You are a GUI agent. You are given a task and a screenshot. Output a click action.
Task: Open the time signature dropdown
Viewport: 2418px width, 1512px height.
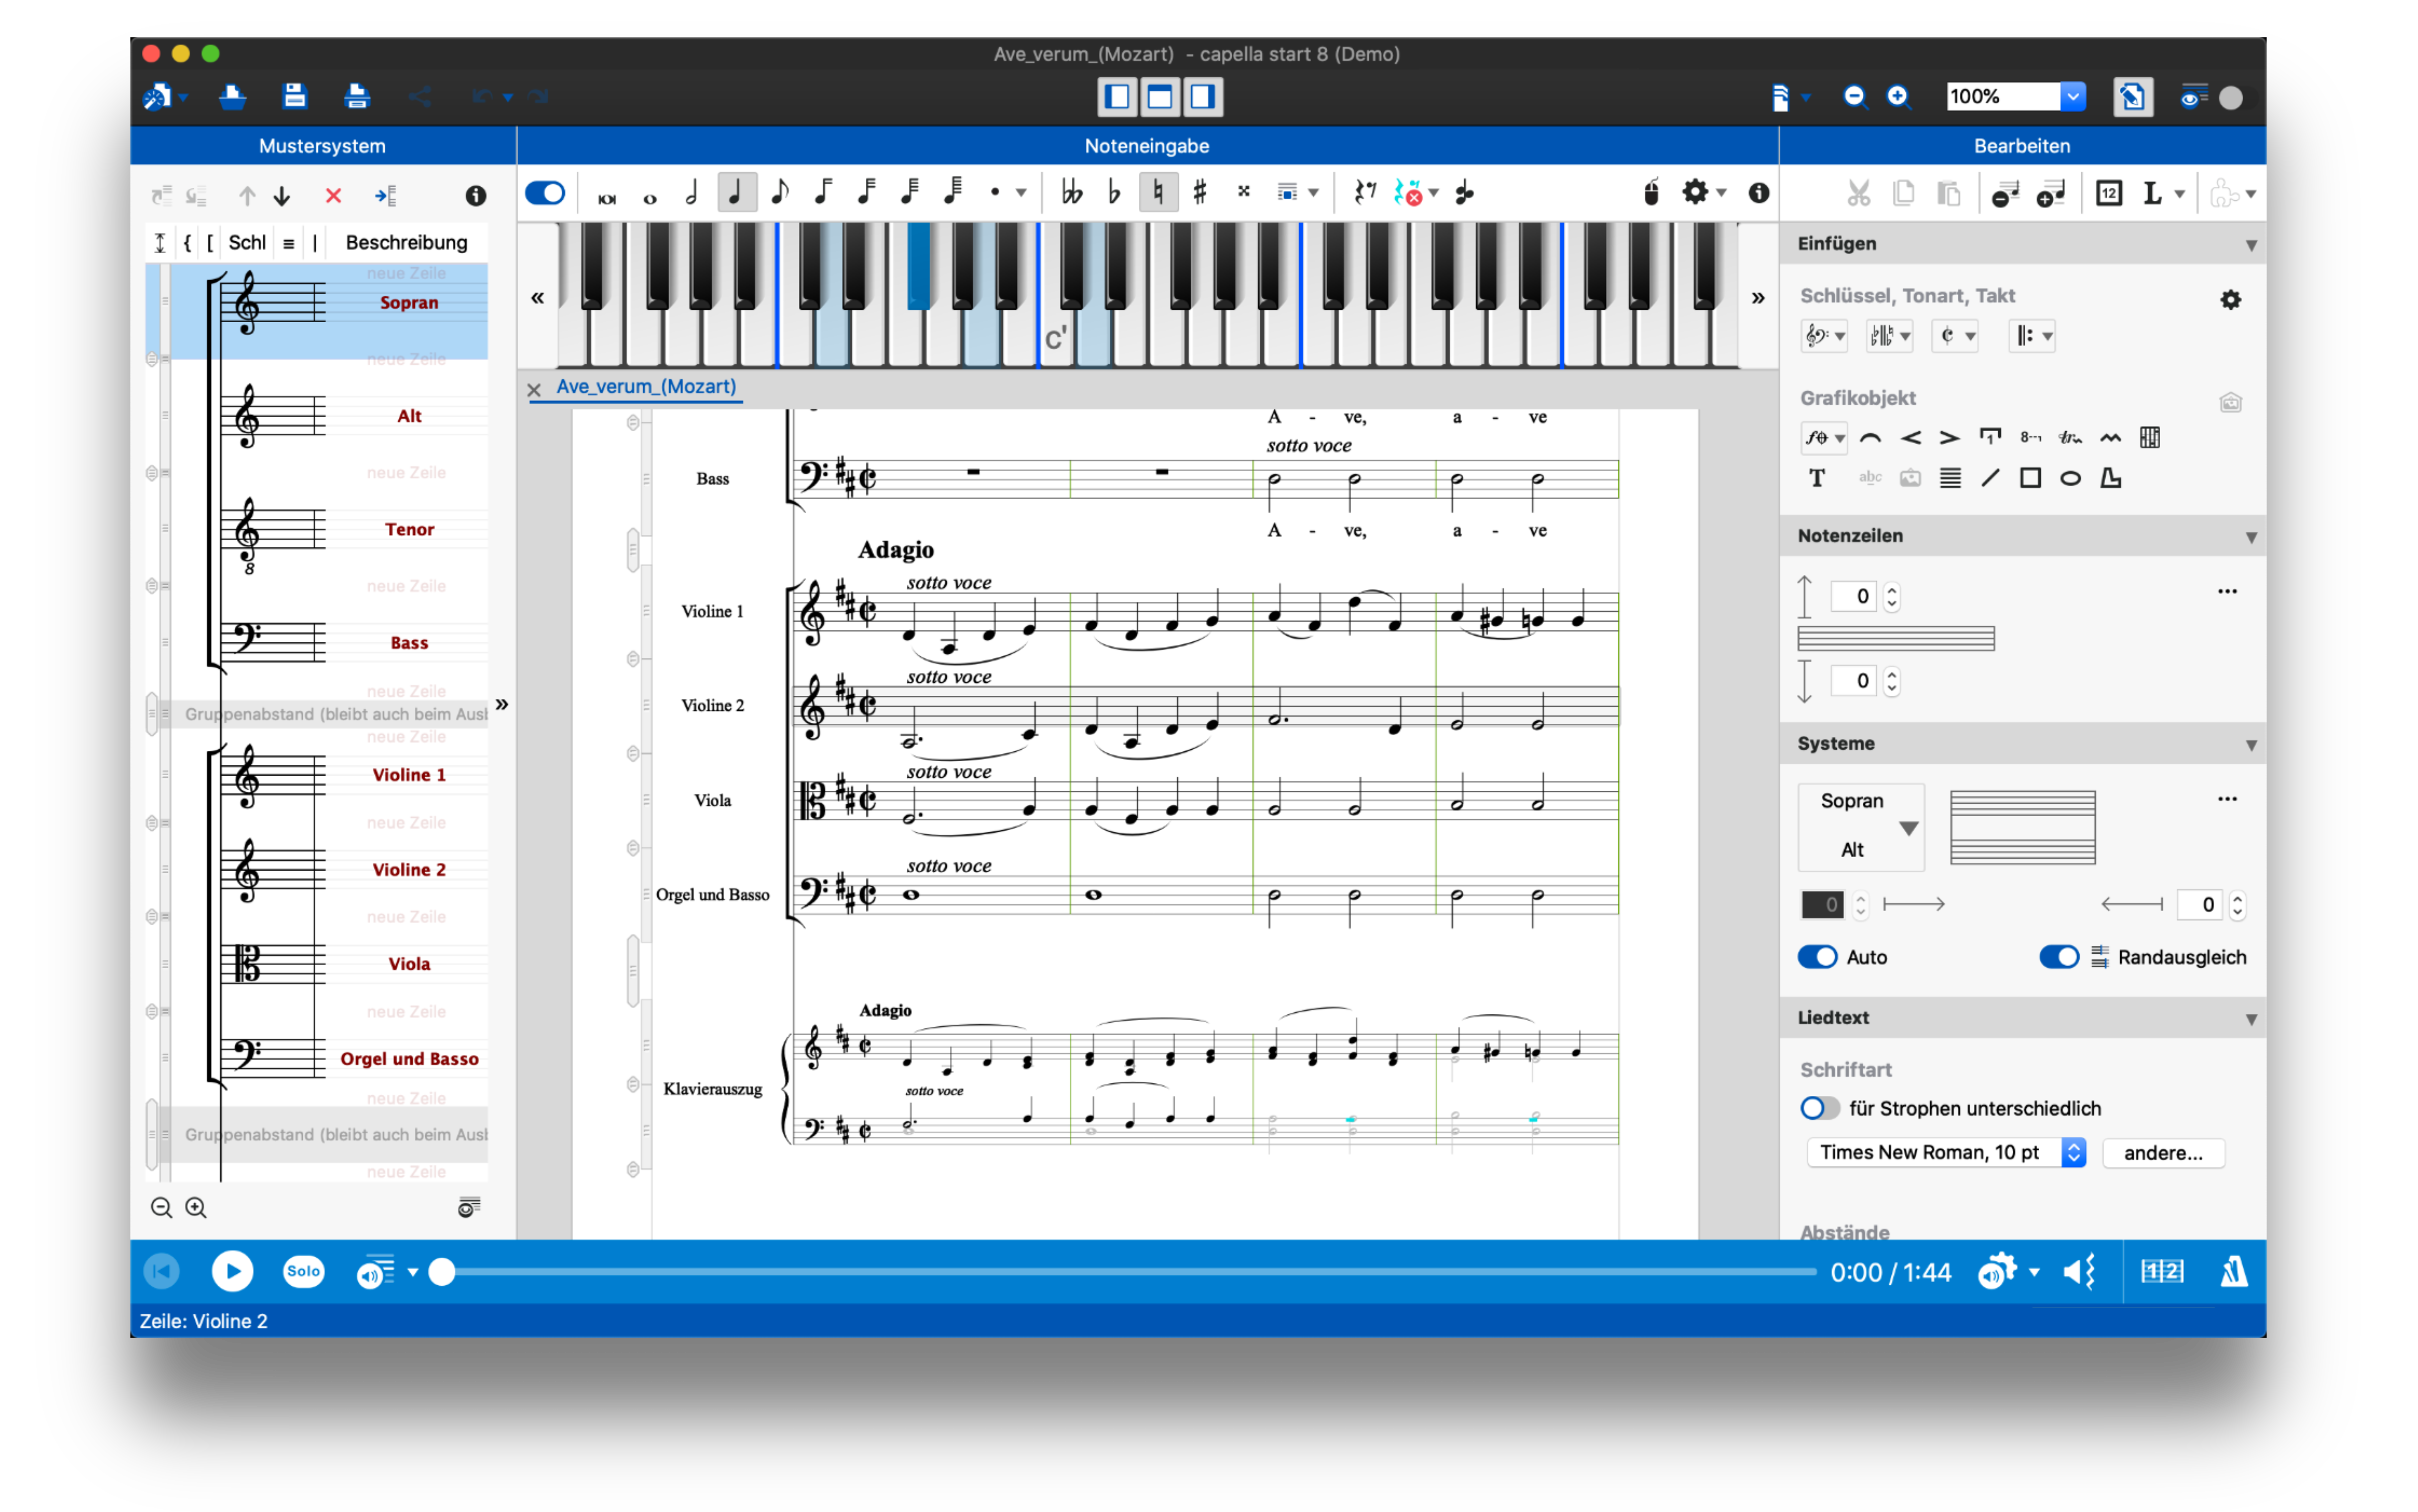[x=1956, y=336]
